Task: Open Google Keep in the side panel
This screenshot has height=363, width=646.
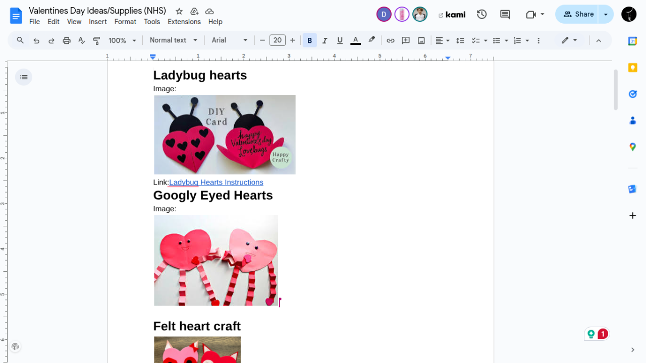Action: tap(632, 68)
